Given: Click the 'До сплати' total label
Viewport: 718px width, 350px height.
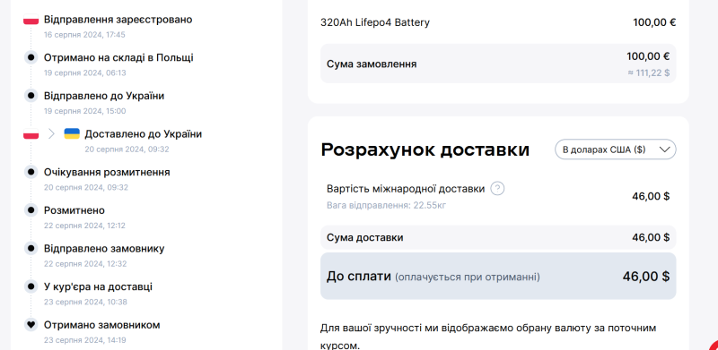Looking at the screenshot, I should point(358,277).
